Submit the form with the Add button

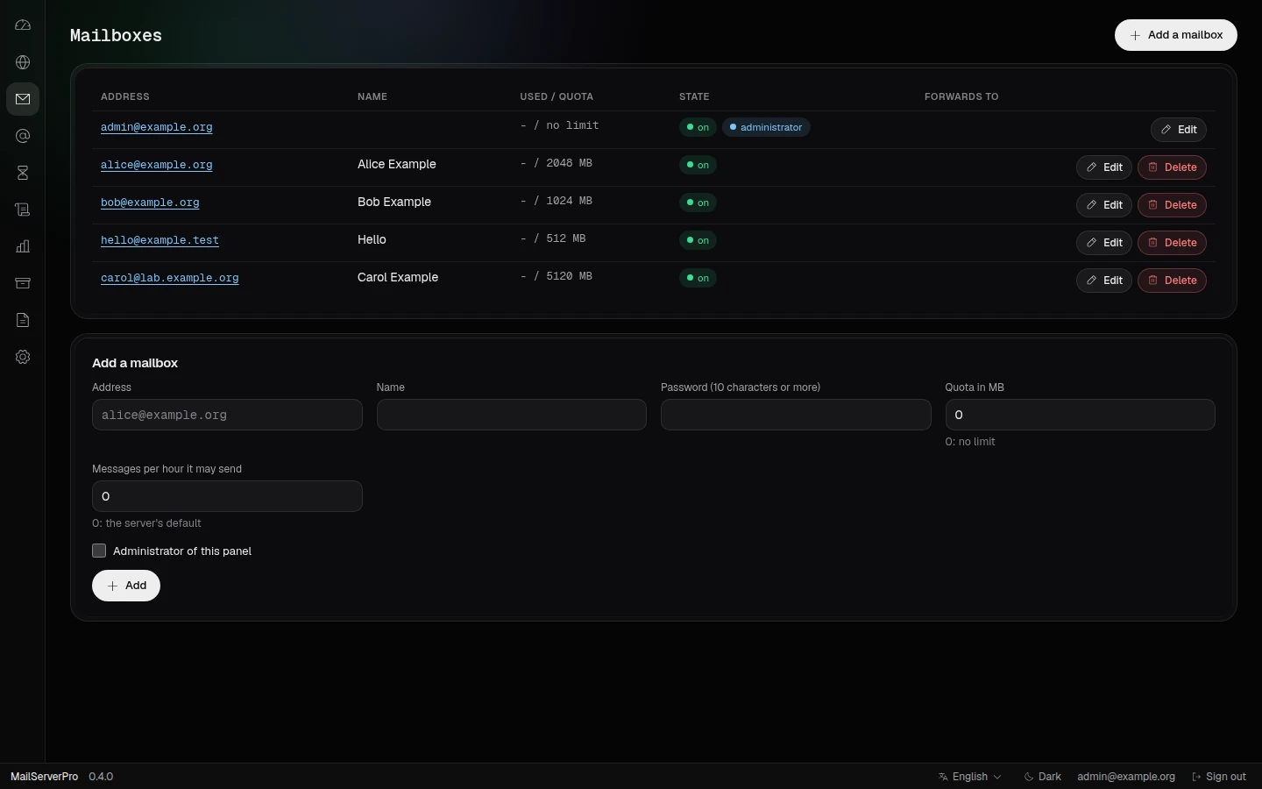[126, 586]
